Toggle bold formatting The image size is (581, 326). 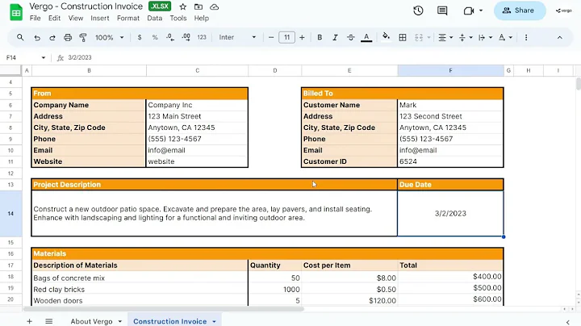click(x=320, y=37)
